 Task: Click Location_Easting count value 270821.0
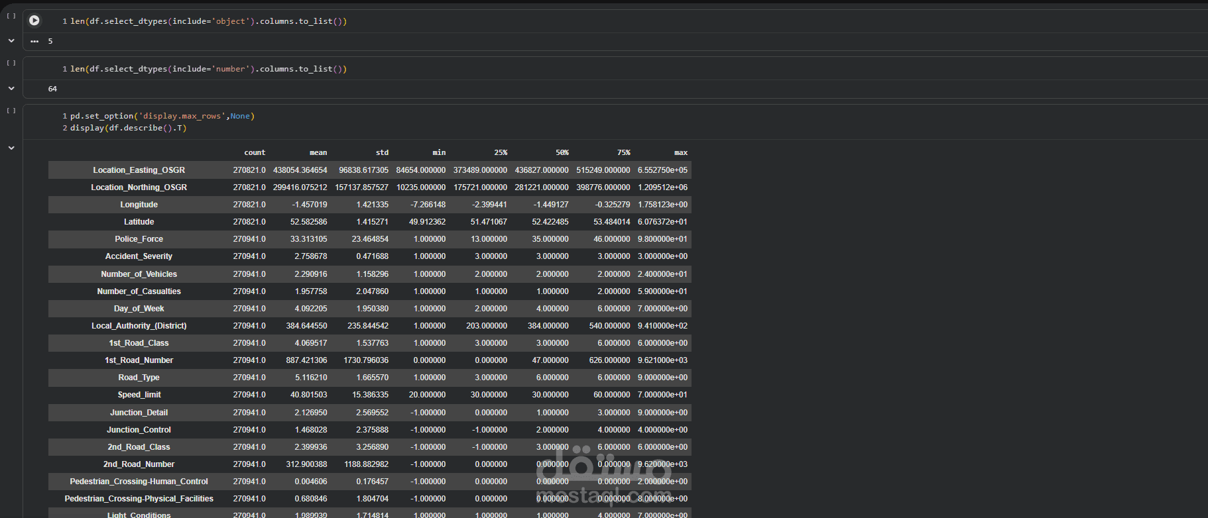(x=249, y=170)
